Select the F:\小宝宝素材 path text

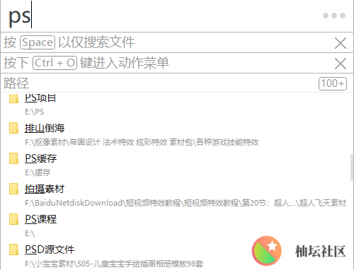click(x=114, y=264)
